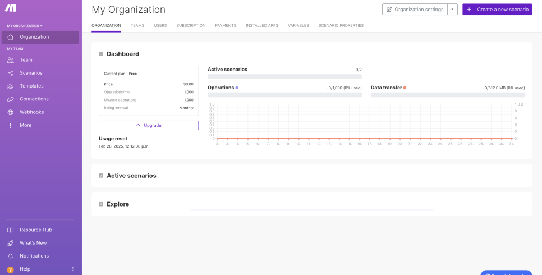This screenshot has width=542, height=275.
Task: Click the Operations/mo label
Action: tap(117, 92)
